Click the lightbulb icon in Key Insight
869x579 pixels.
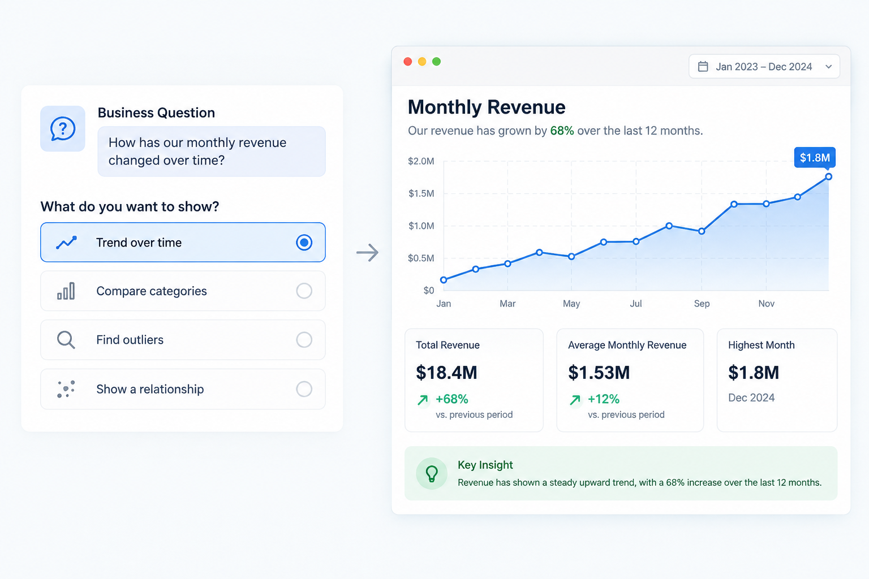[x=432, y=473]
